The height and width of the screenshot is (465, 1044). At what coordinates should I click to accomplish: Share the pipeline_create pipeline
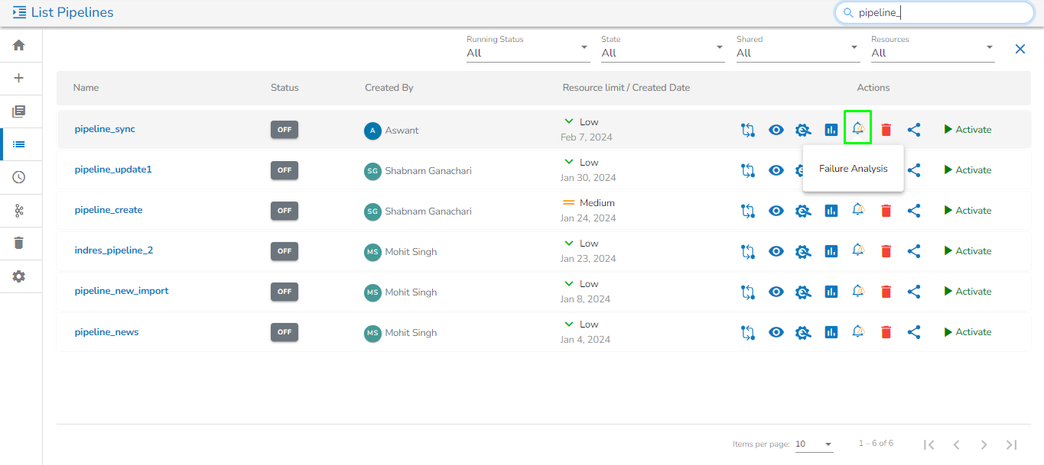[913, 211]
